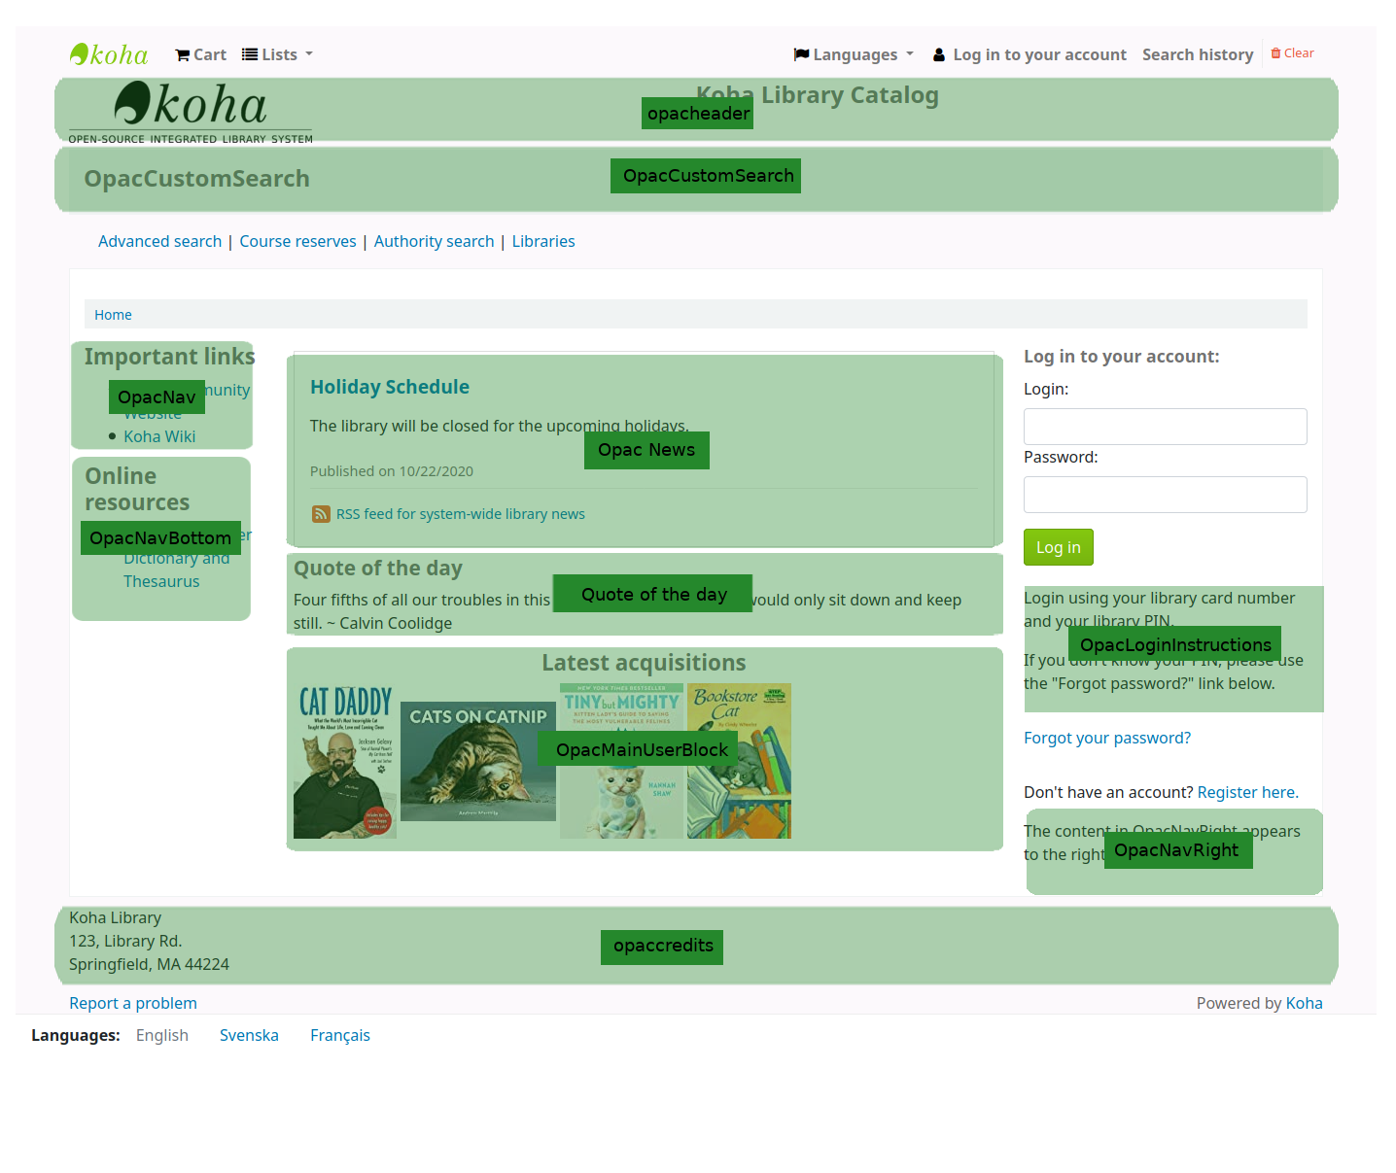This screenshot has height=1173, width=1396.
Task: Click inside the Password input field
Action: point(1165,495)
